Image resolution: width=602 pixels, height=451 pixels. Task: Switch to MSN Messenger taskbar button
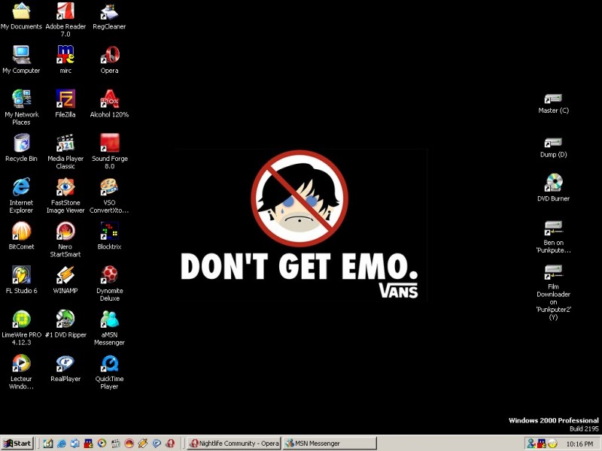pos(330,443)
